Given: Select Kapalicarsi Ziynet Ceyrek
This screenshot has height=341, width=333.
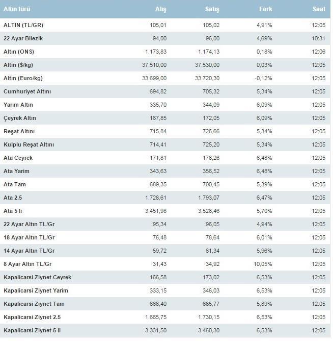Looking at the screenshot, I should coord(37,277).
